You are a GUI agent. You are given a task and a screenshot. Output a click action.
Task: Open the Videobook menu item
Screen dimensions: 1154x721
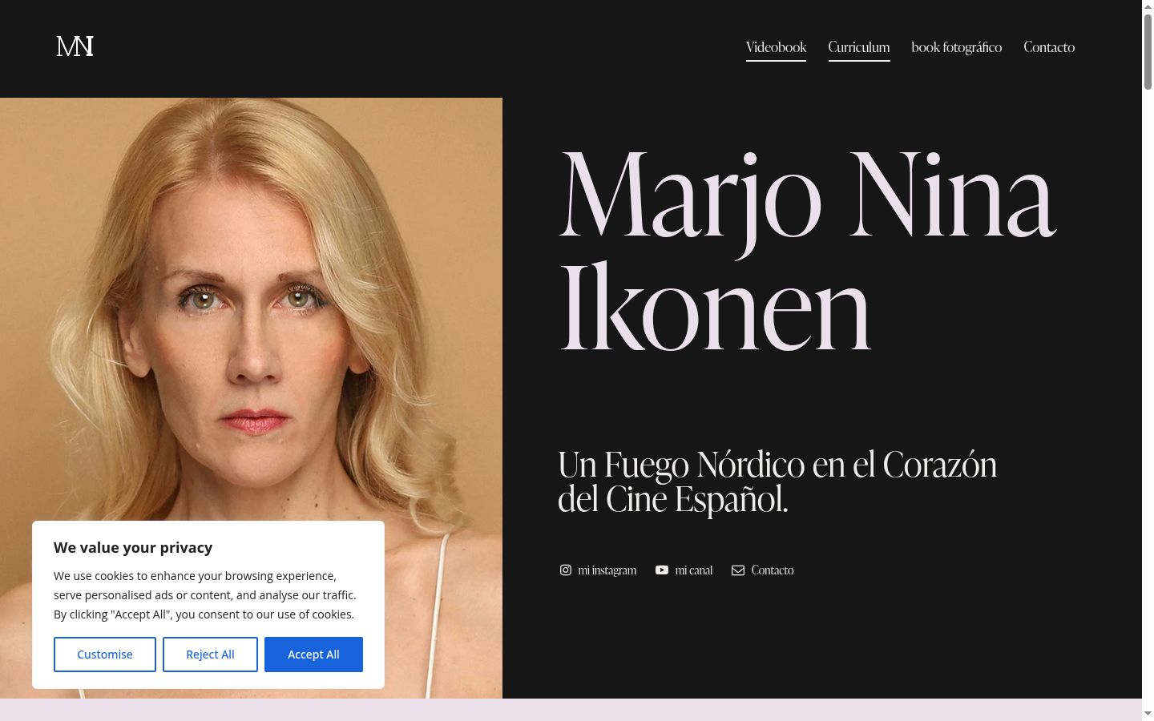(x=776, y=47)
